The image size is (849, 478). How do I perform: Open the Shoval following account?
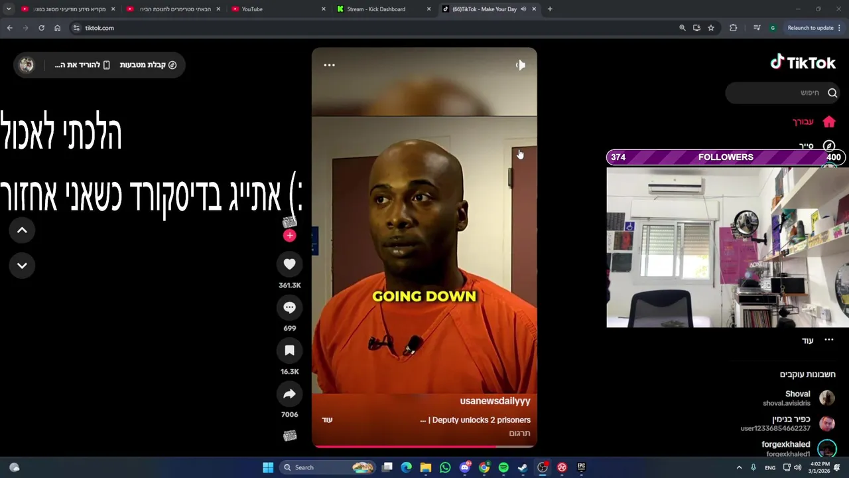[799, 398]
